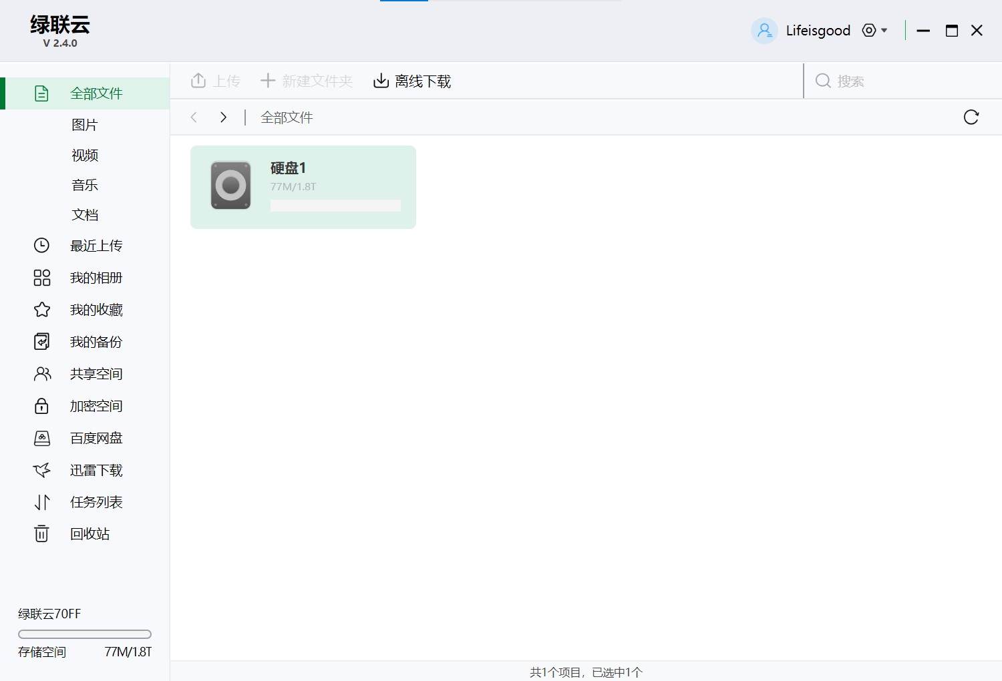Click the 回收站 trash icon
Screen dimensions: 1002x681
41,533
